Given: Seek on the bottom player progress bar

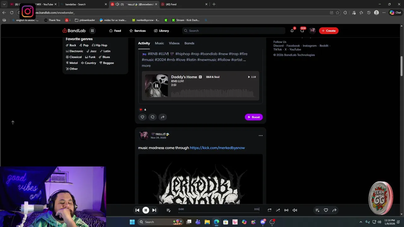Looking at the screenshot, I should click(219, 212).
